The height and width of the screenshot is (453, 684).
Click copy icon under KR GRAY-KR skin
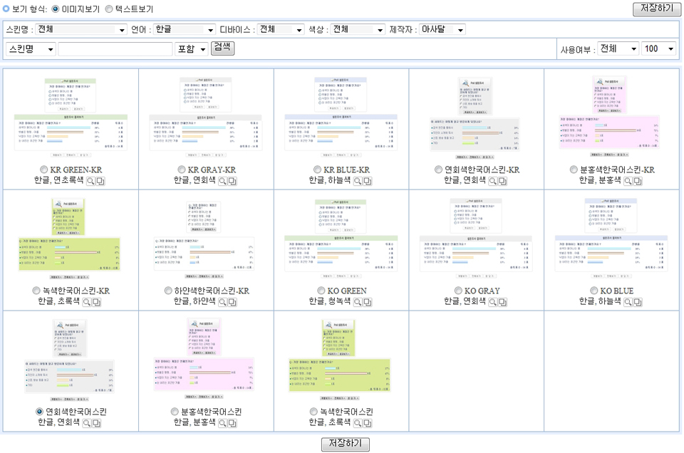click(234, 182)
